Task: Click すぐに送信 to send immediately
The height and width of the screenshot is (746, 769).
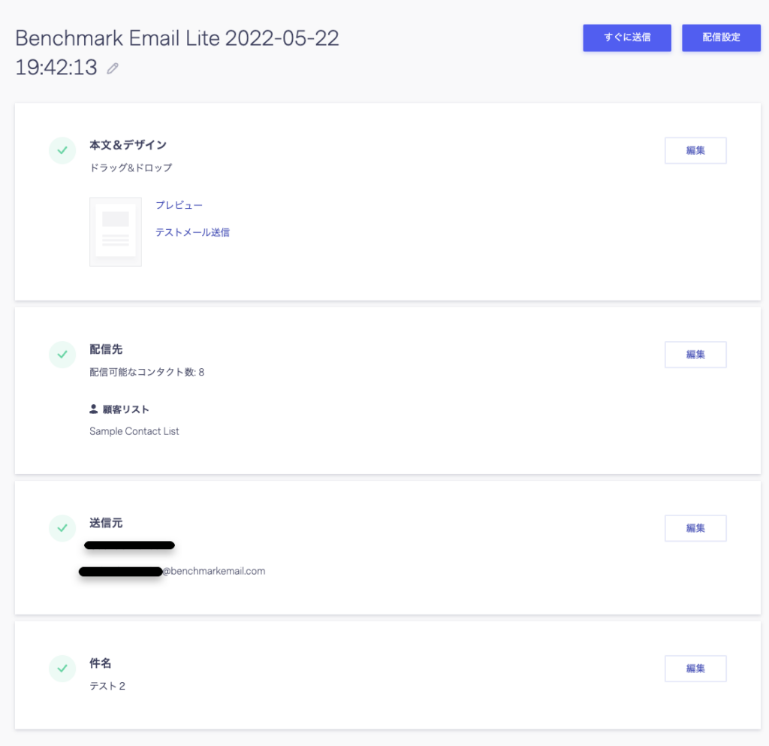Action: coord(627,38)
